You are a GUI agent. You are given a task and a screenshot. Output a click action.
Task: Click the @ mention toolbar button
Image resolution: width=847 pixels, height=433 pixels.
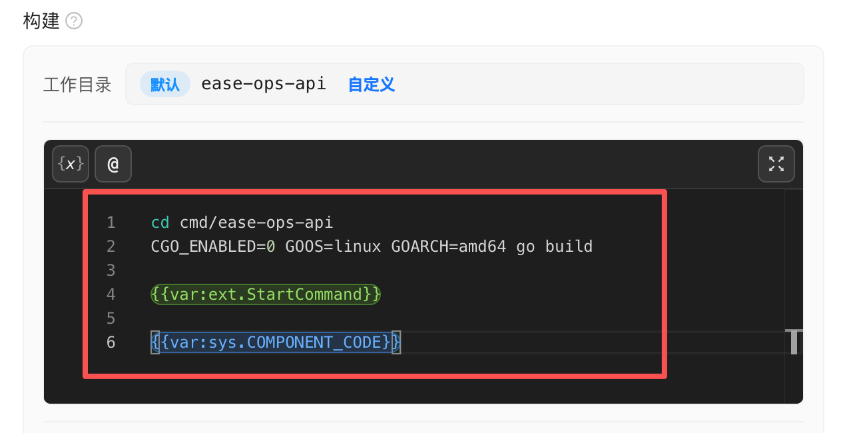pyautogui.click(x=113, y=164)
